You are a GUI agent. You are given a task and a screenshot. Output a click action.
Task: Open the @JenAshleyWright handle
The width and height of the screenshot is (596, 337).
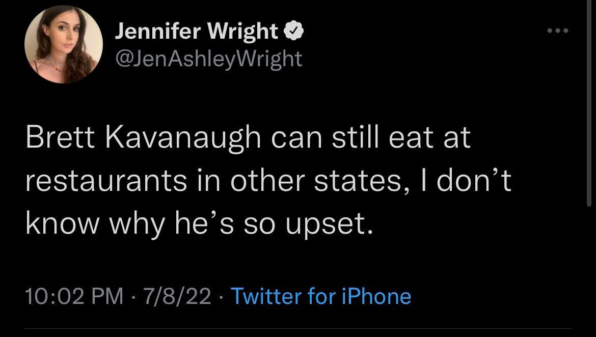tap(209, 59)
